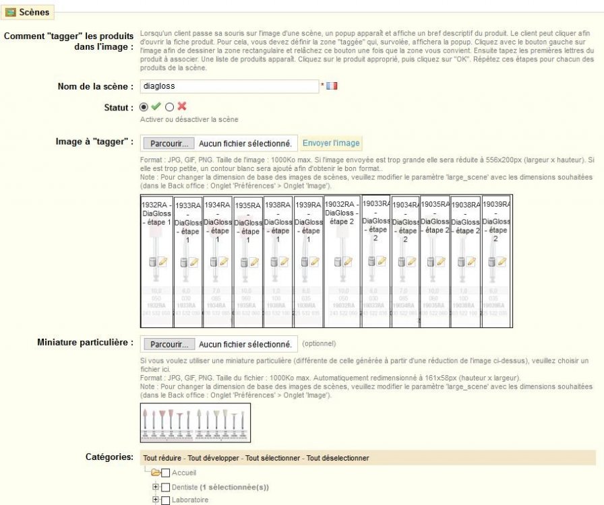The height and width of the screenshot is (505, 604).
Task: Tick the Dentiste category checkbox
Action: tap(165, 487)
